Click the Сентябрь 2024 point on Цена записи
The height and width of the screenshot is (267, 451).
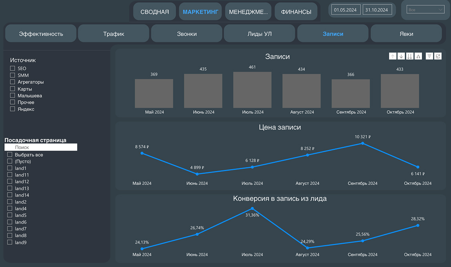point(362,143)
